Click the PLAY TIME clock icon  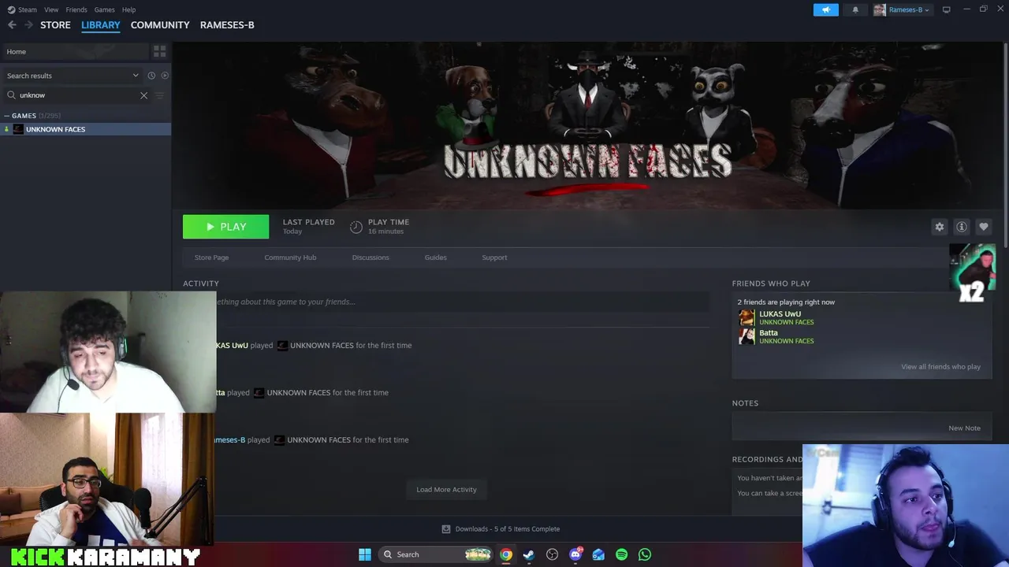(x=356, y=227)
